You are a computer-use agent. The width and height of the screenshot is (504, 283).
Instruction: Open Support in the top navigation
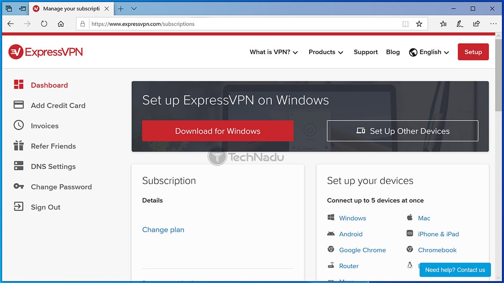coord(366,52)
